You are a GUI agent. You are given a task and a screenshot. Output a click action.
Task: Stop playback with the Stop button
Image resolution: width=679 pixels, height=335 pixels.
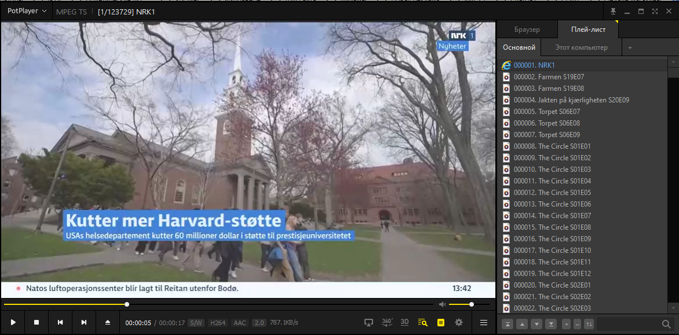(x=37, y=322)
